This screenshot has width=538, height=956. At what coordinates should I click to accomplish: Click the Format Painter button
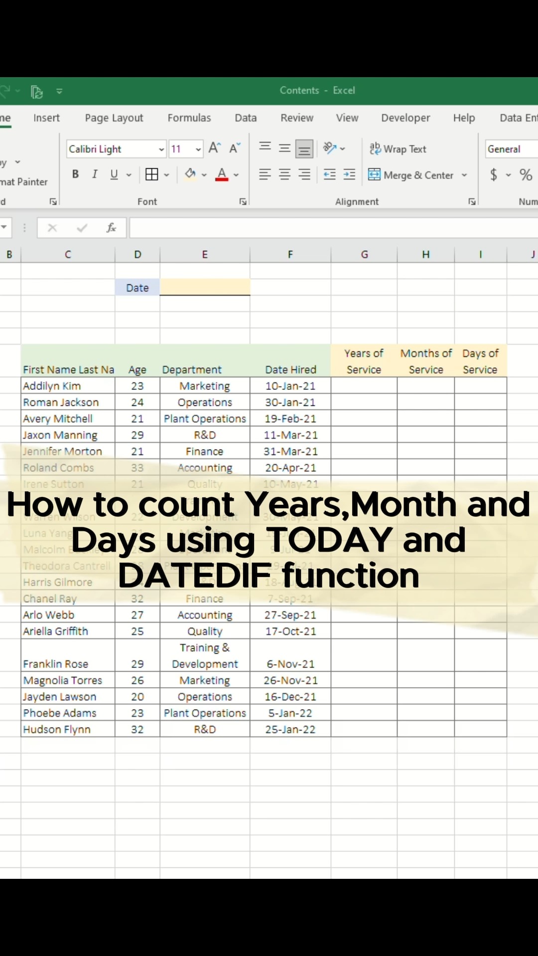[24, 182]
